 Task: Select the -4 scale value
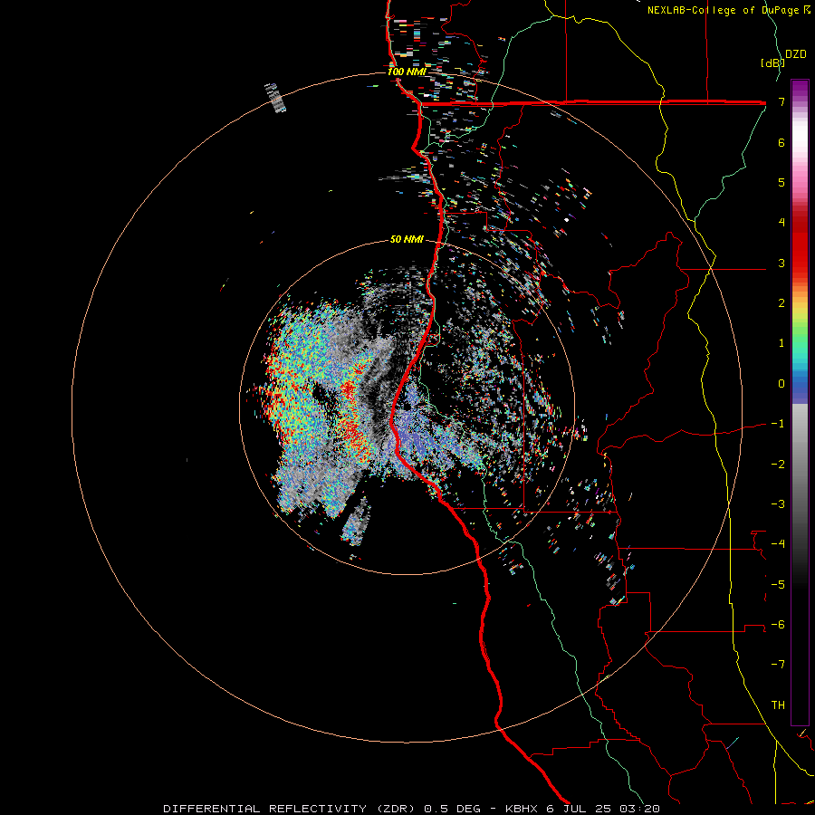tap(778, 544)
